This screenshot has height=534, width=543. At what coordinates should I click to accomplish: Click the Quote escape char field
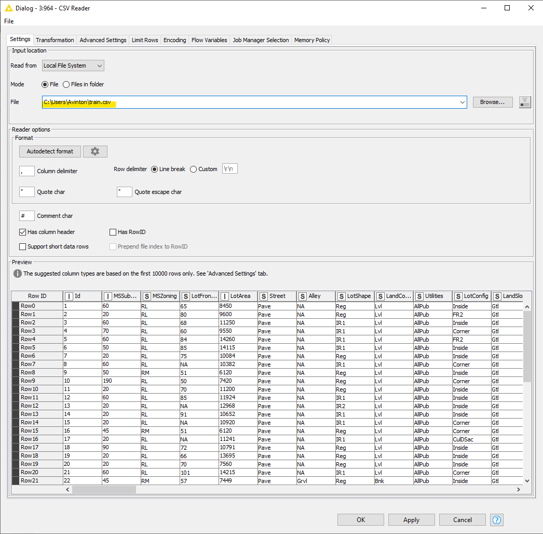[x=124, y=192]
